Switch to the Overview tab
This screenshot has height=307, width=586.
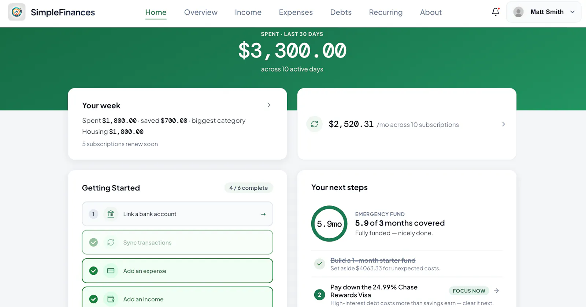tap(201, 12)
